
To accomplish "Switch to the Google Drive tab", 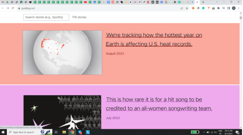I will pos(7,2).
